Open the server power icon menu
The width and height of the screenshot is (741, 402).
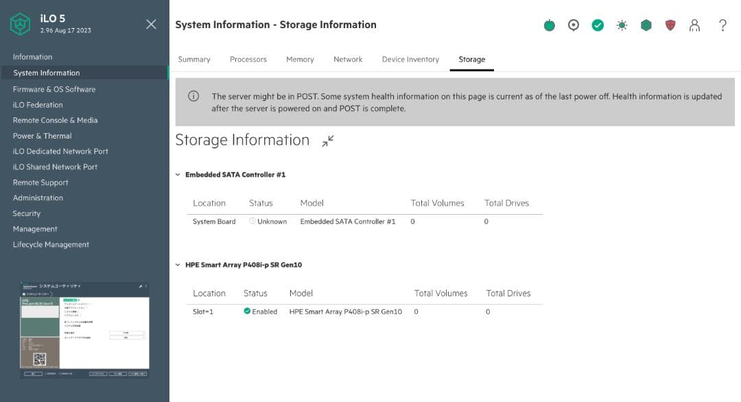click(549, 25)
